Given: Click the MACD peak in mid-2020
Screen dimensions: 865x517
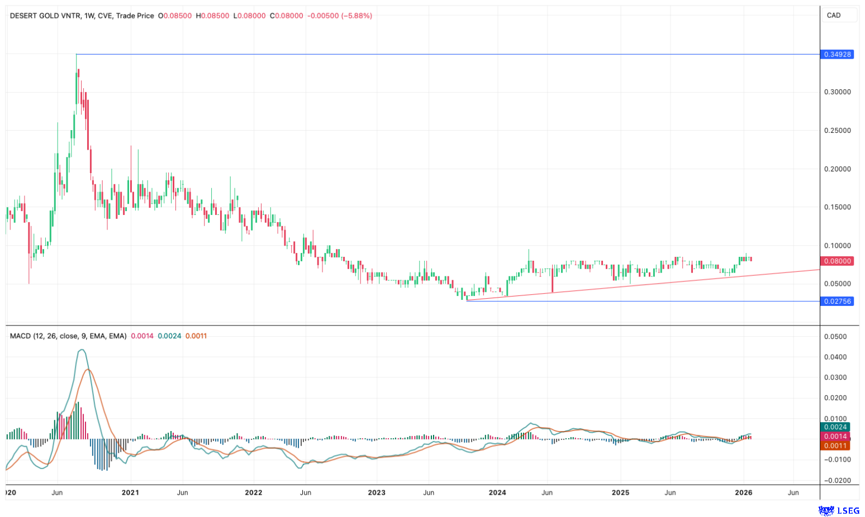Looking at the screenshot, I should pyautogui.click(x=82, y=350).
